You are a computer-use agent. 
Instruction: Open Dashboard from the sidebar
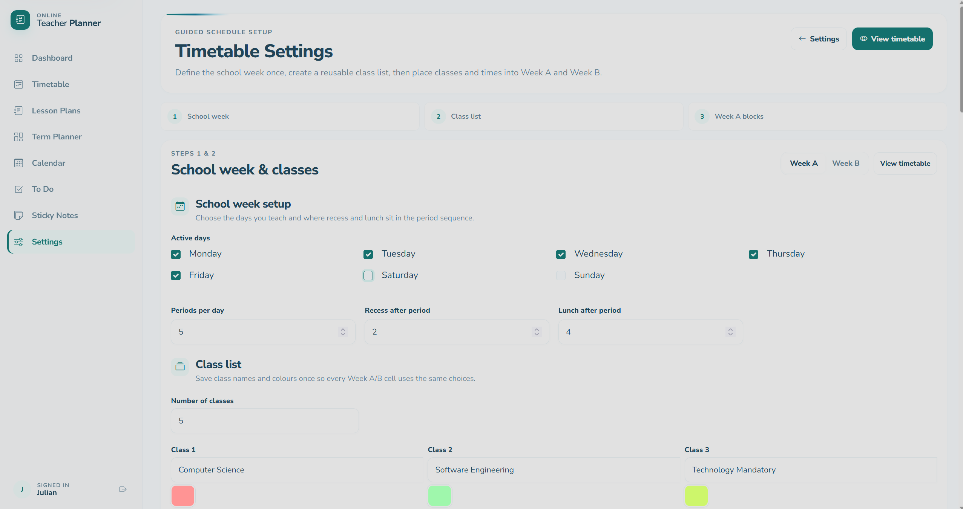(x=71, y=58)
